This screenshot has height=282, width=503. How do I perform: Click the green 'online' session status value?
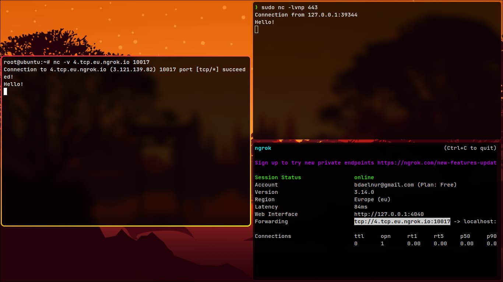pos(364,177)
